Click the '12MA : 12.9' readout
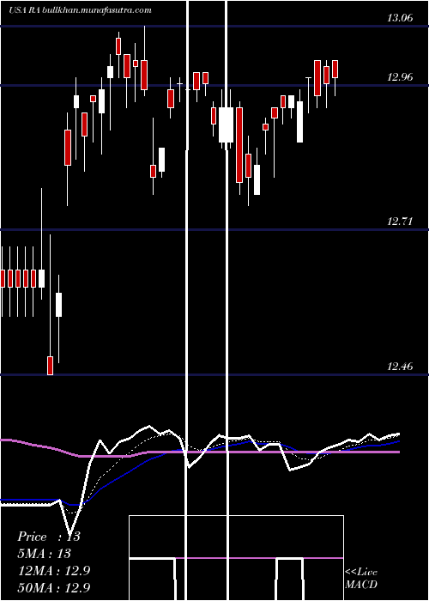Screen dimensions: 429x601 (x=54, y=571)
